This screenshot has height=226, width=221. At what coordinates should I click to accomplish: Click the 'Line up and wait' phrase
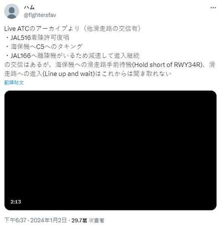coord(69,74)
